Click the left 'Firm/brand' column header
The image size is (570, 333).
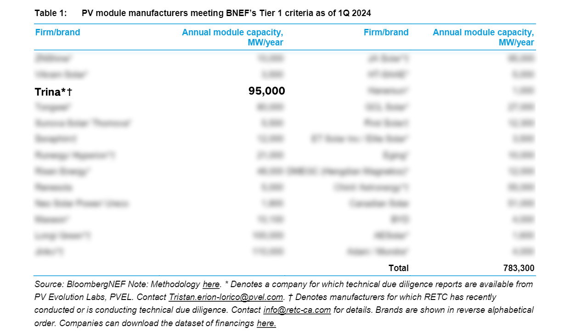[57, 33]
